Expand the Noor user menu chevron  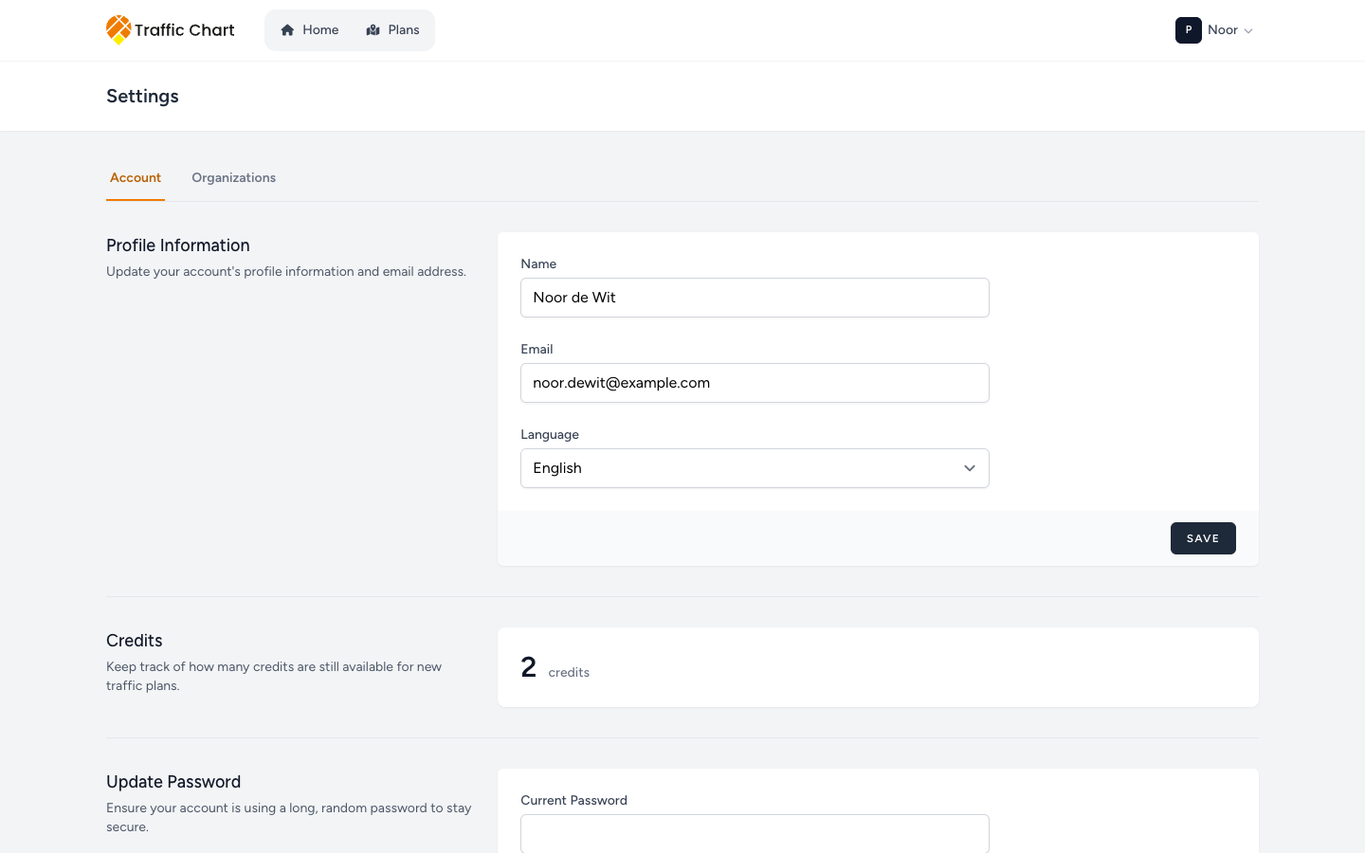pos(1248,31)
